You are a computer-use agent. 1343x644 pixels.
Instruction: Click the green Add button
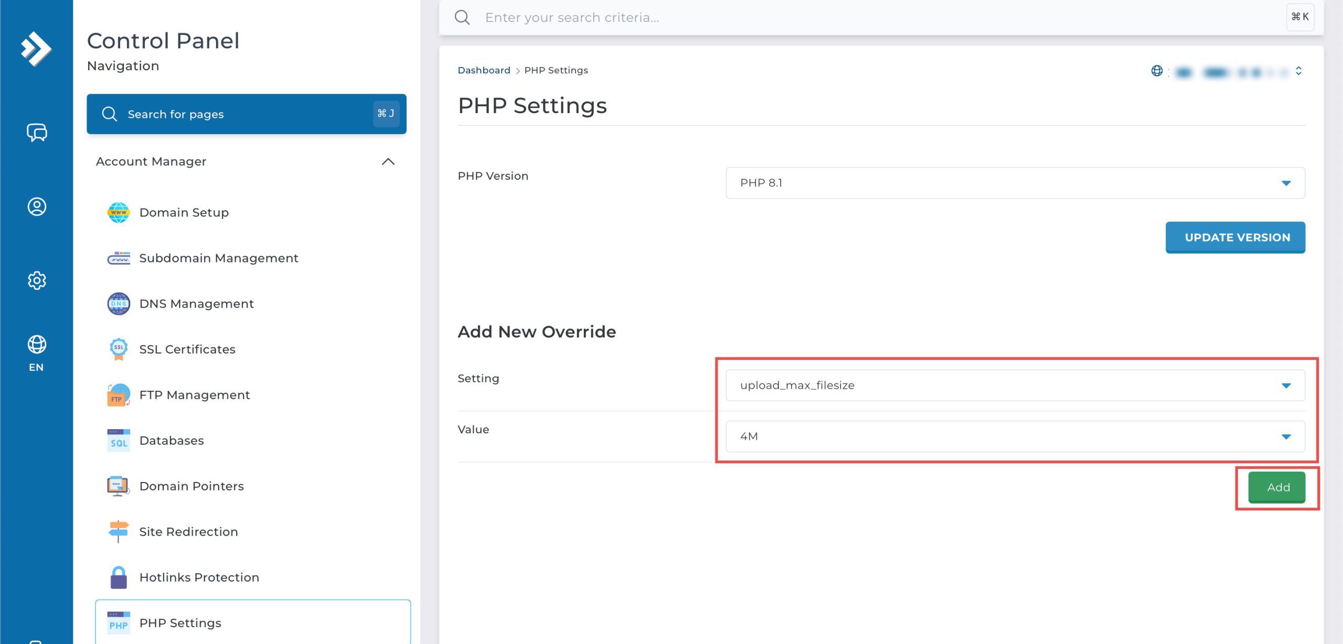pyautogui.click(x=1276, y=487)
